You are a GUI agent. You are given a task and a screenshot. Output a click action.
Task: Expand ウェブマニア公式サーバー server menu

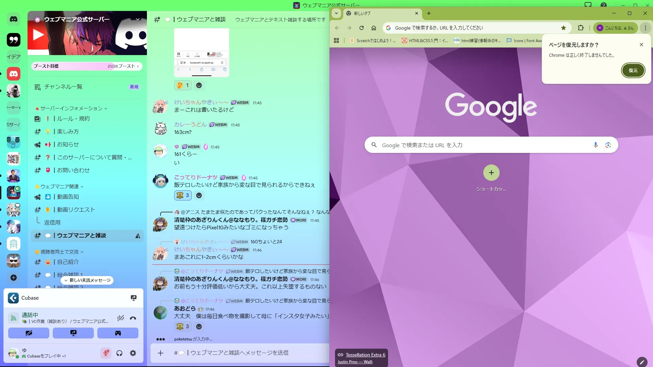click(138, 19)
